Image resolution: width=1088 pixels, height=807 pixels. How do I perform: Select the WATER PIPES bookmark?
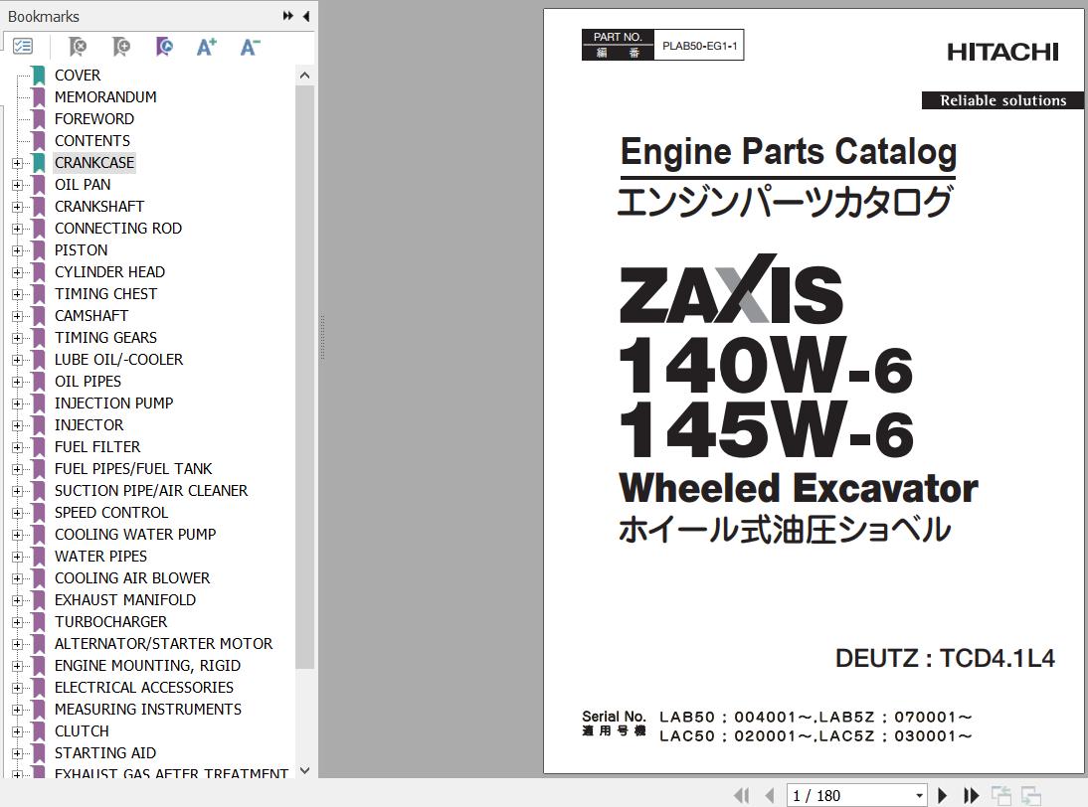point(100,556)
